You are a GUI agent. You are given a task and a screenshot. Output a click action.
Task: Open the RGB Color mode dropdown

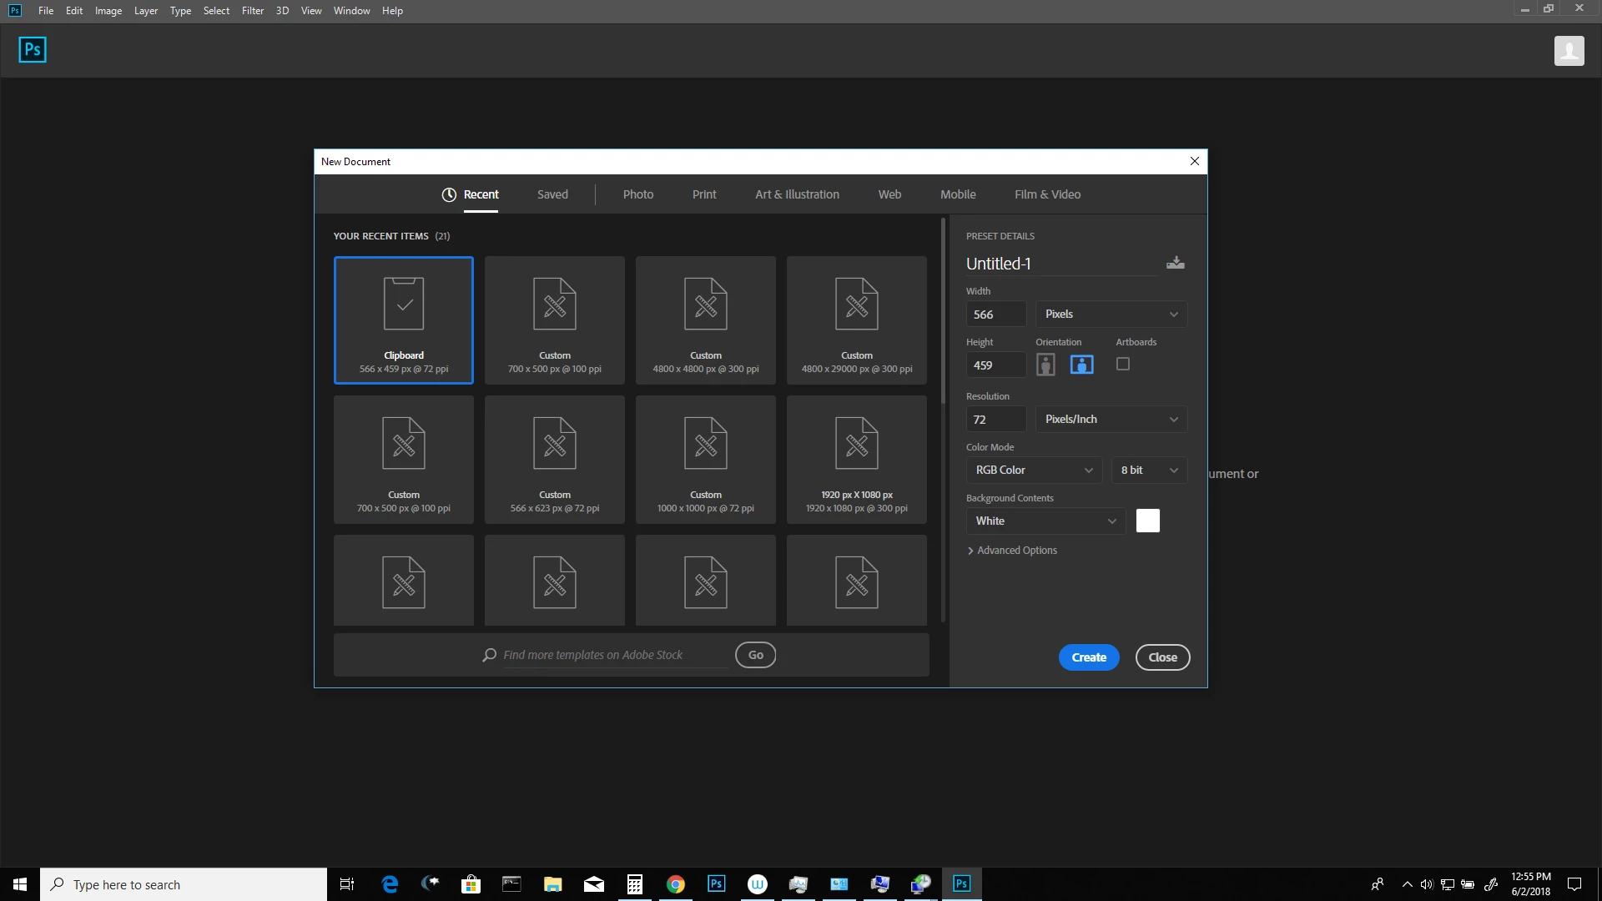coord(1033,471)
